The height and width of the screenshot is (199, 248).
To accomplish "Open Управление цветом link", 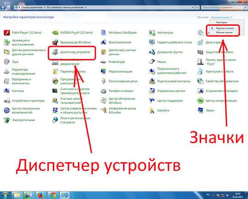I will coord(171,91).
